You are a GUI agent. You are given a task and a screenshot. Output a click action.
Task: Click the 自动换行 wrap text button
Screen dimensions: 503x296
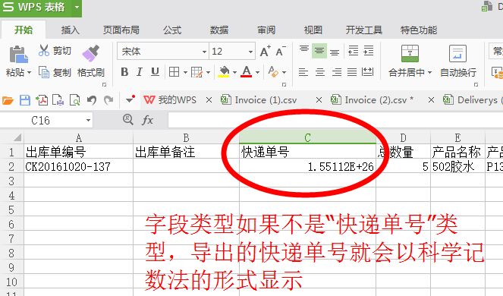(457, 61)
